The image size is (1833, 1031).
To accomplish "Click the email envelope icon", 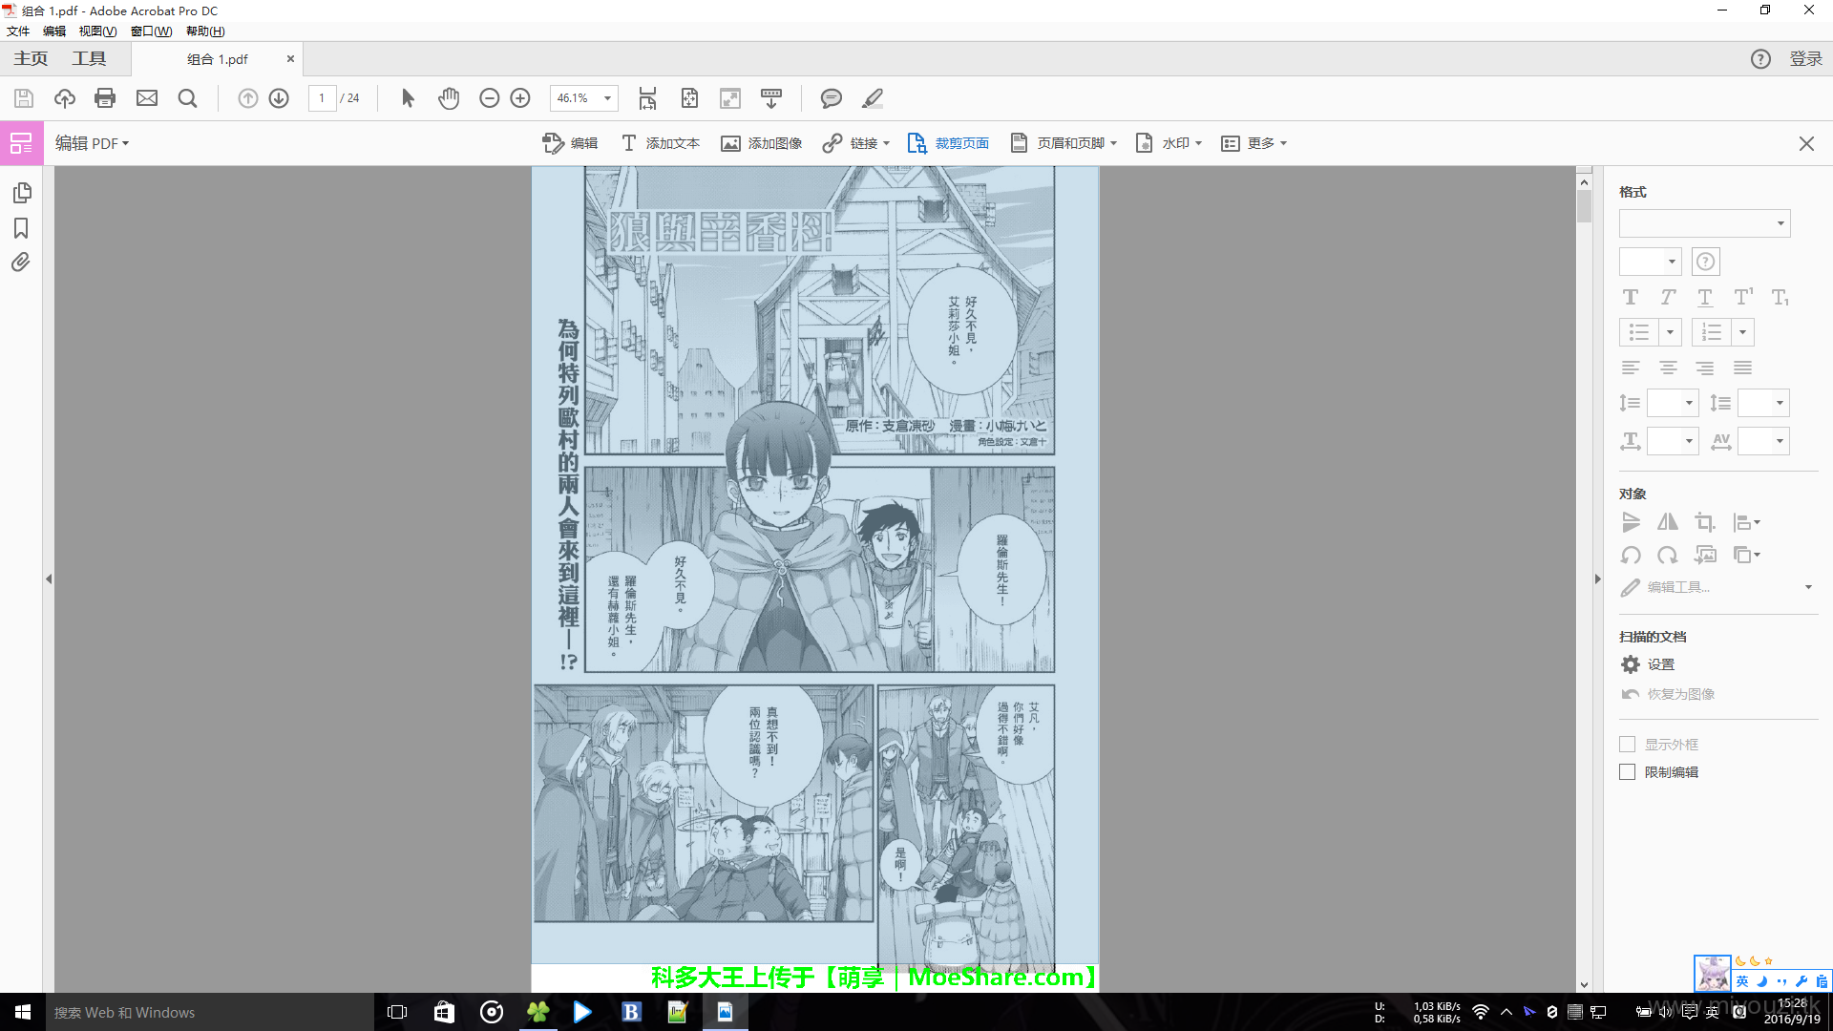I will [147, 98].
